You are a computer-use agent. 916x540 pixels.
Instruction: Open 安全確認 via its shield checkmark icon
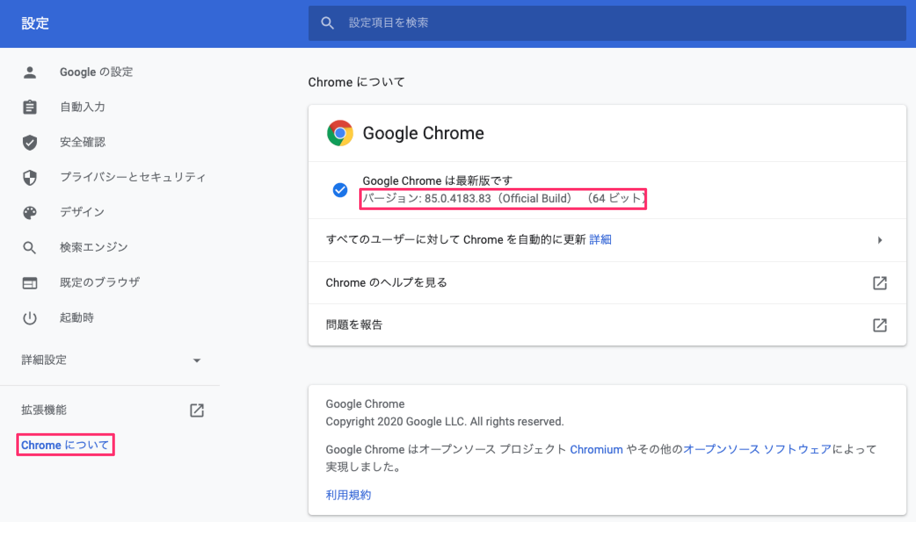tap(29, 142)
